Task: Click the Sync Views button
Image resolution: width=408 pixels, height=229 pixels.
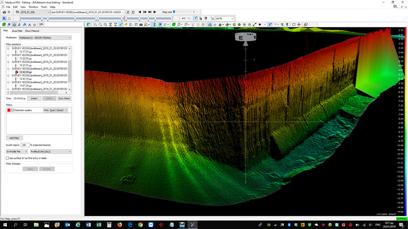Action: (x=64, y=98)
